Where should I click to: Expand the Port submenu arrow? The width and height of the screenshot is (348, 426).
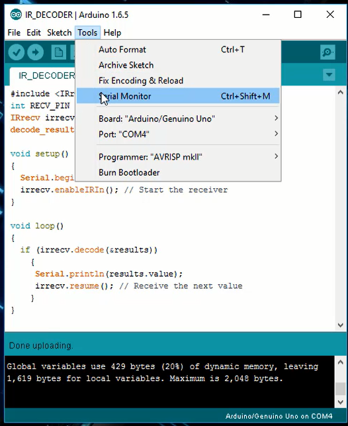pyautogui.click(x=276, y=134)
